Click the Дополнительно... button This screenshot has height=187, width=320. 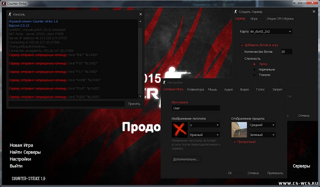coord(186,159)
